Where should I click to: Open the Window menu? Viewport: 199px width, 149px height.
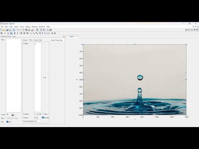[42, 27]
